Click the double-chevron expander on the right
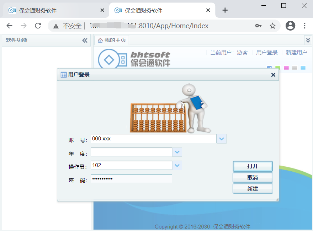 point(308,40)
